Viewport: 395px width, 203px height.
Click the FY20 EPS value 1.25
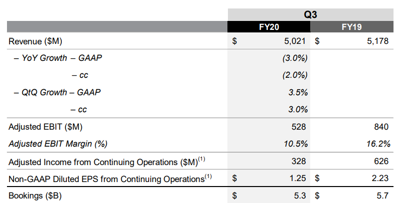[298, 179]
